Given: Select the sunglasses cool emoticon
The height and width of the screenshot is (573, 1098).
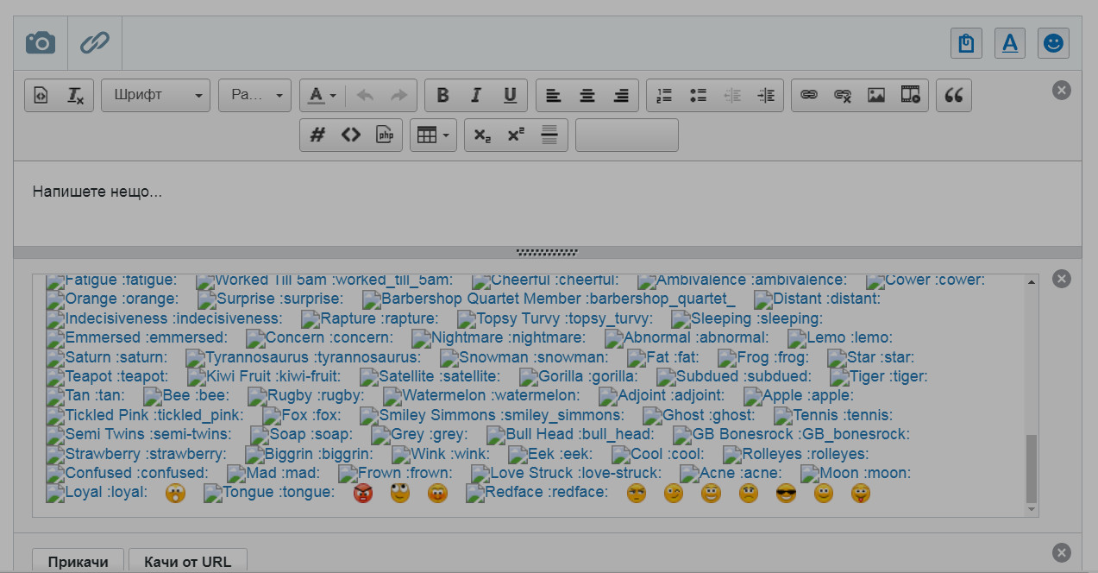Looking at the screenshot, I should point(786,494).
